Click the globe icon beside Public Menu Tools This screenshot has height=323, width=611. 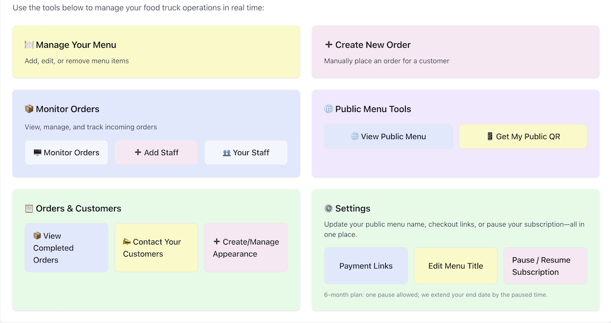click(x=329, y=109)
